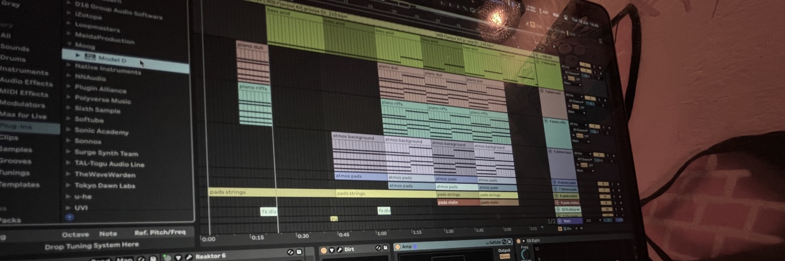Click the 1:00 time ruler marker

(382, 233)
